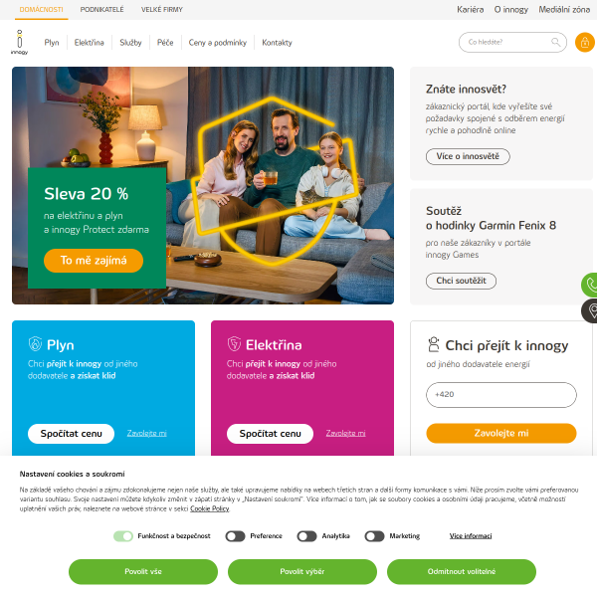The height and width of the screenshot is (597, 597).
Task: Switch to the VELKÉ FIRMY tab
Action: point(162,10)
